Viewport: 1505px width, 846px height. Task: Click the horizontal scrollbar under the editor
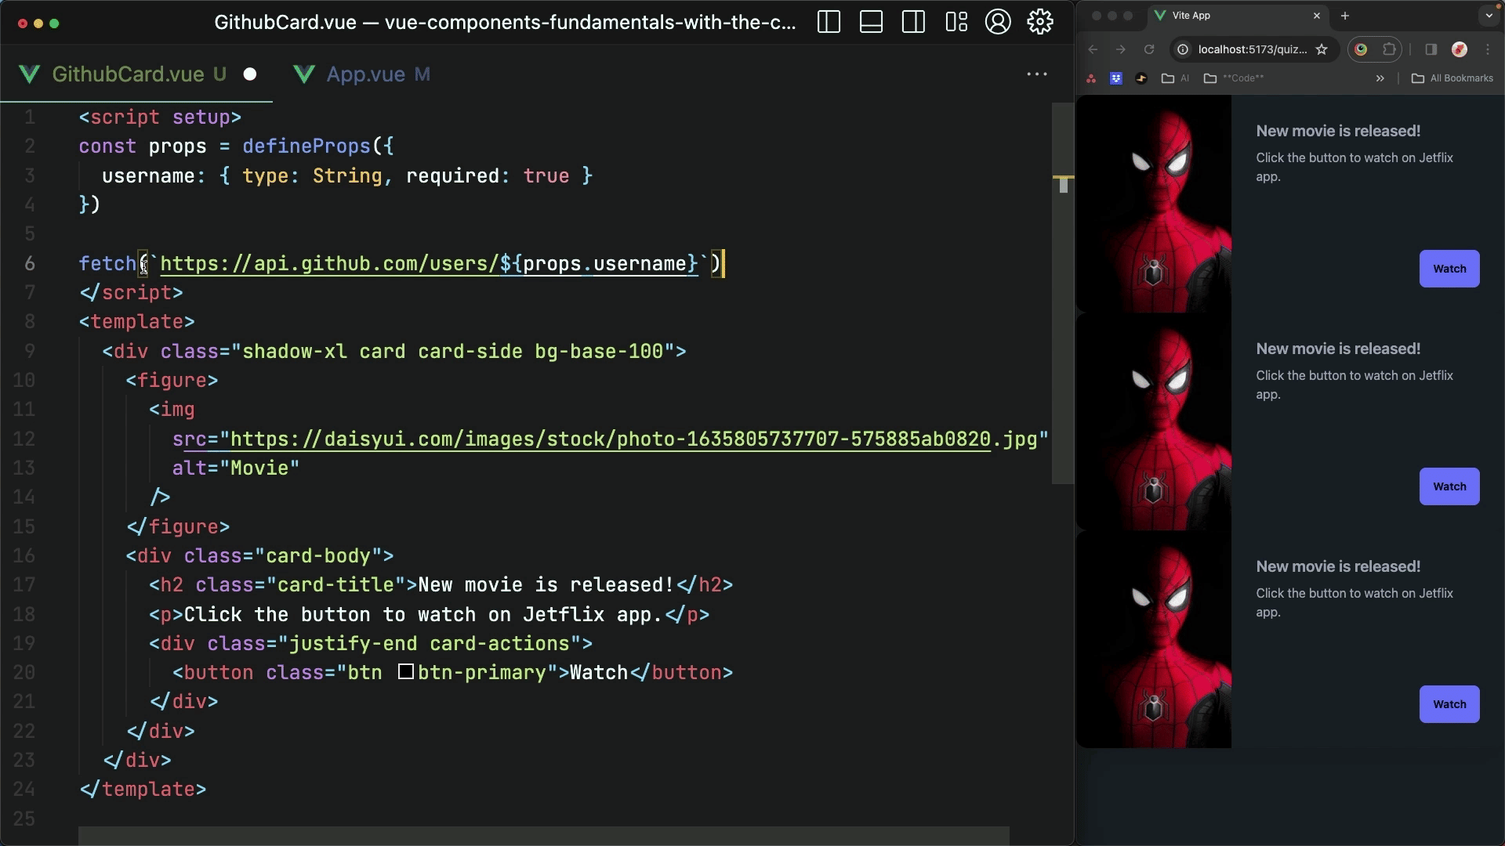543,836
